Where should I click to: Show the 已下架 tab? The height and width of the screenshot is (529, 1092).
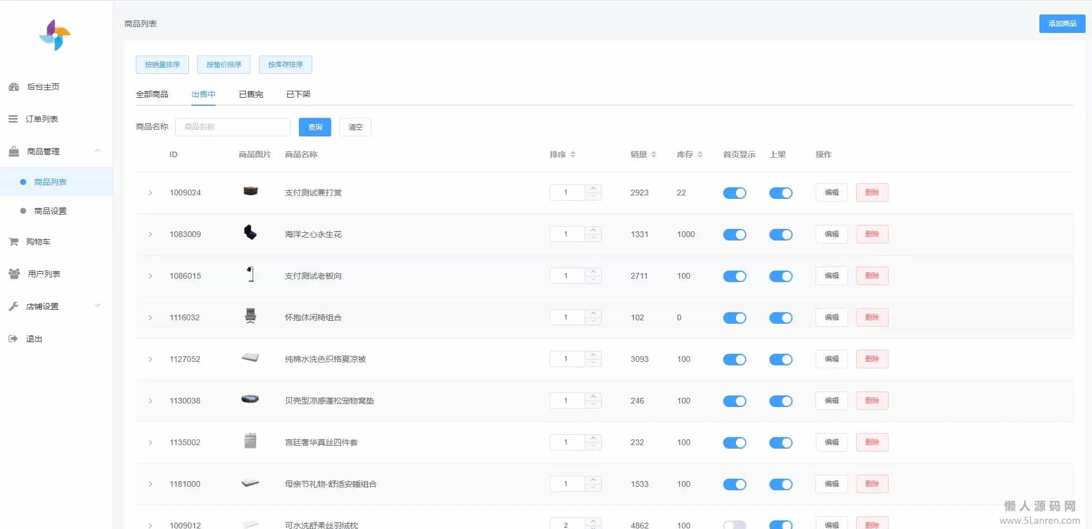point(298,94)
